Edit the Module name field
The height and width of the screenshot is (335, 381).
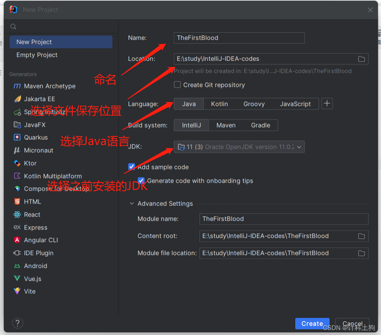(x=284, y=219)
